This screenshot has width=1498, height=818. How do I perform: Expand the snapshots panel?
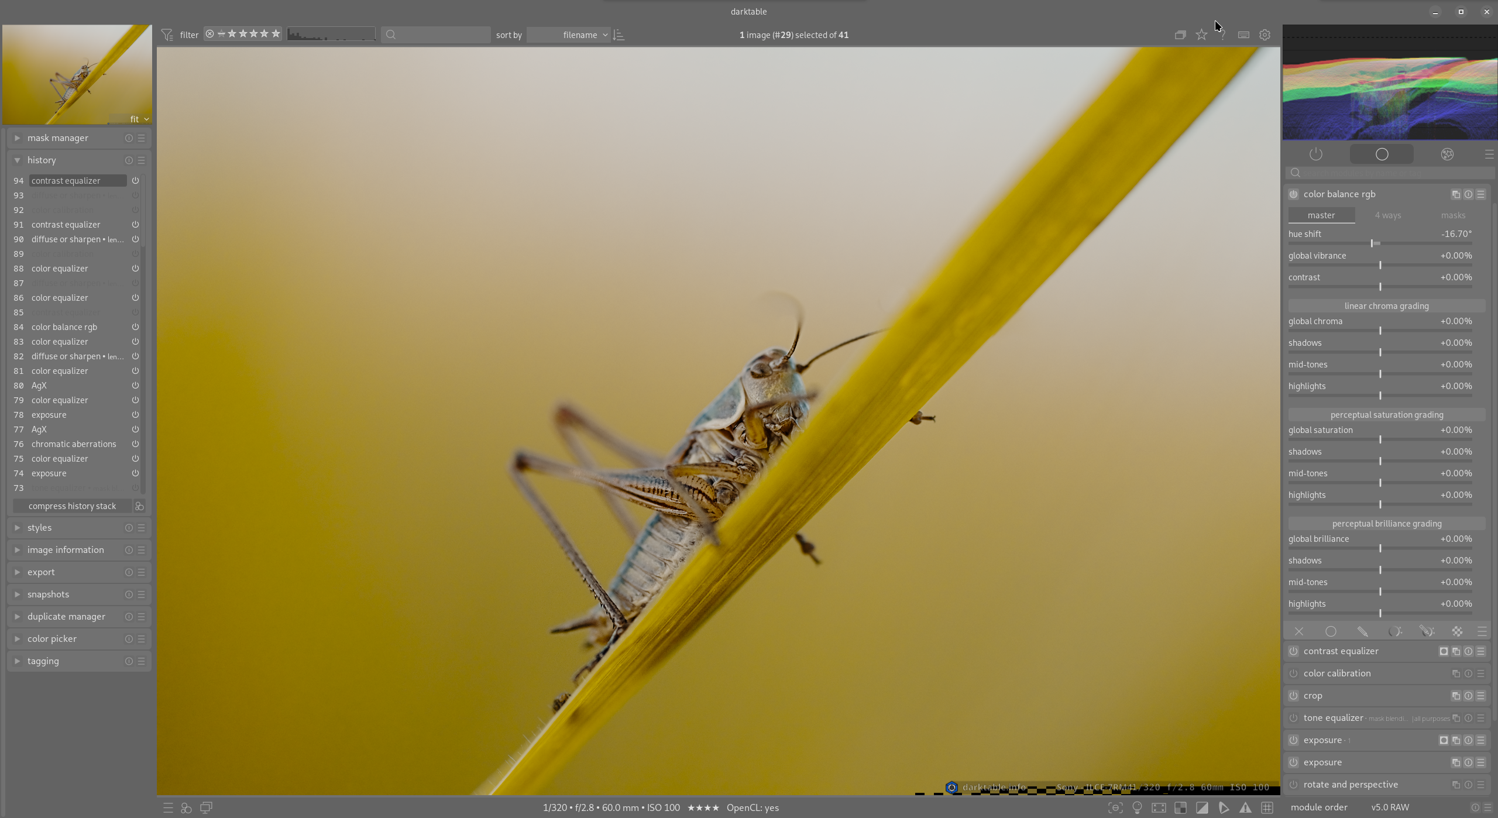pos(48,594)
